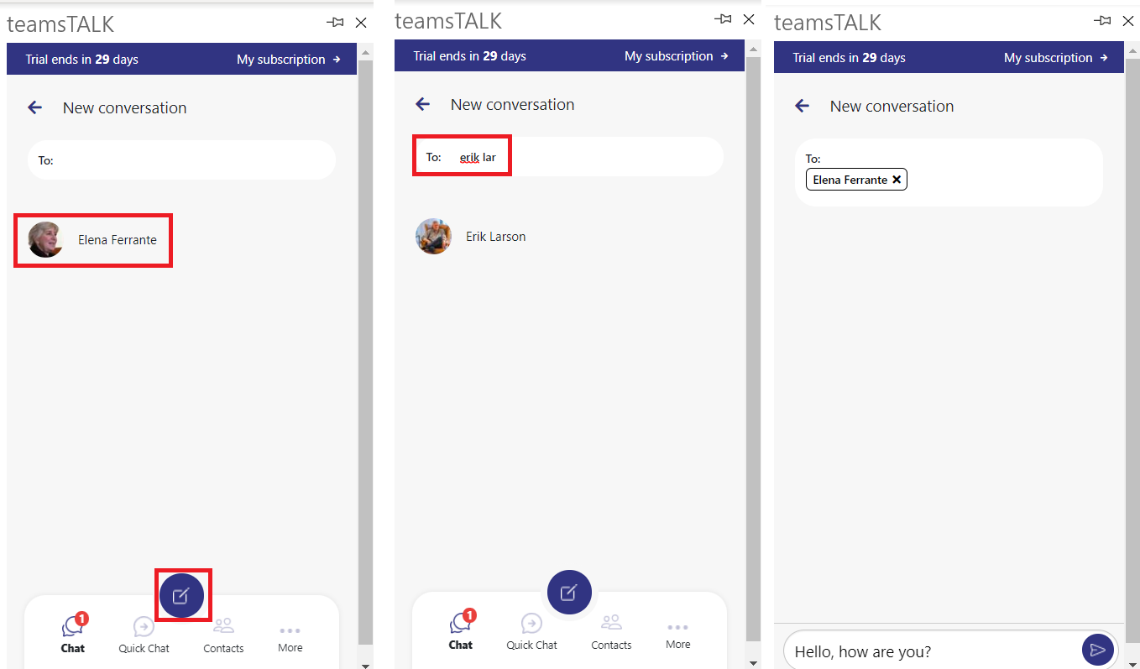Go back from the left panel's New conversation
The width and height of the screenshot is (1140, 669).
point(34,107)
